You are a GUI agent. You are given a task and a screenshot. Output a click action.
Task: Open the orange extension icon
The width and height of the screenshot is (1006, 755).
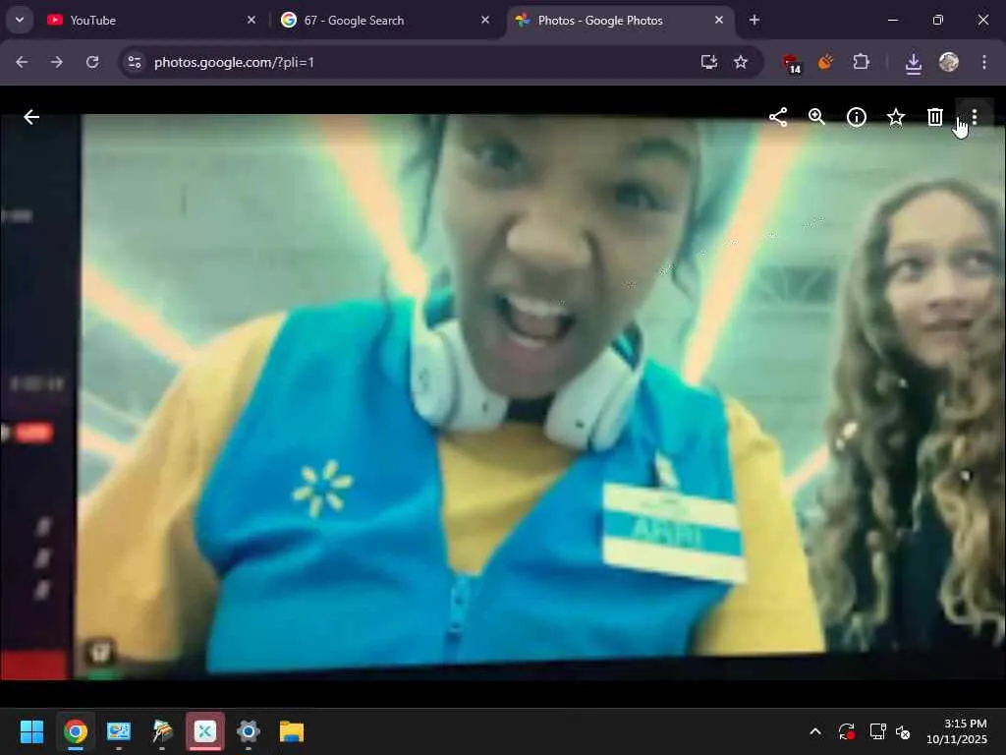point(825,62)
